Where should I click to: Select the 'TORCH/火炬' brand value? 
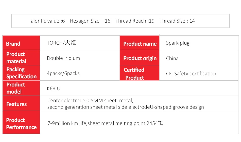pyautogui.click(x=61, y=43)
